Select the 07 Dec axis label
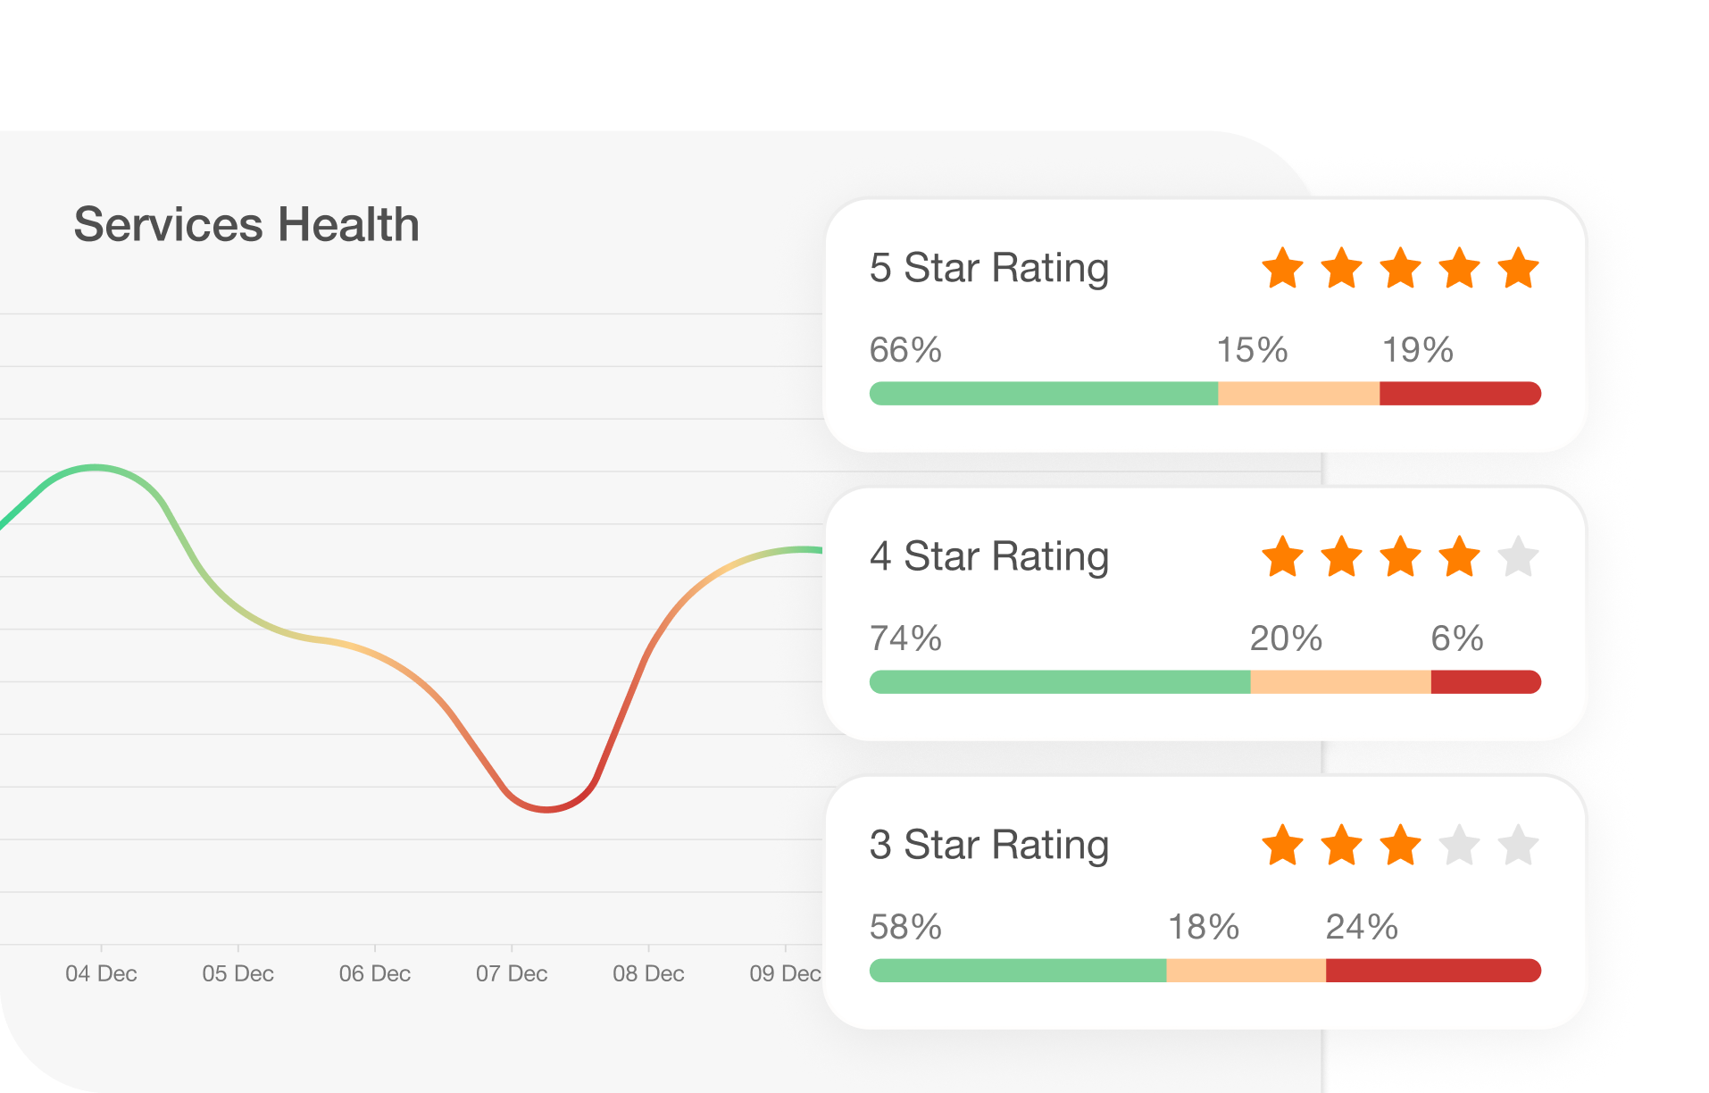This screenshot has width=1709, height=1093. point(512,973)
